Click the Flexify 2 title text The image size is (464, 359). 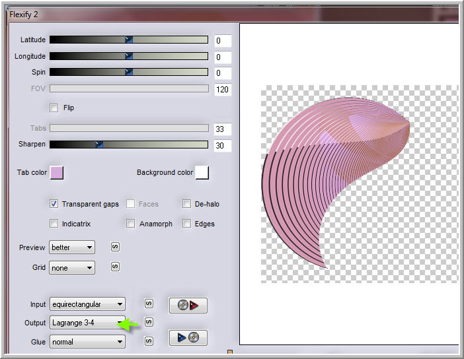click(x=24, y=15)
